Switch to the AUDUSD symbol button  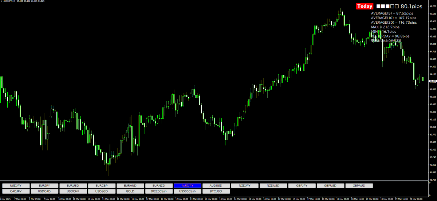click(x=216, y=185)
